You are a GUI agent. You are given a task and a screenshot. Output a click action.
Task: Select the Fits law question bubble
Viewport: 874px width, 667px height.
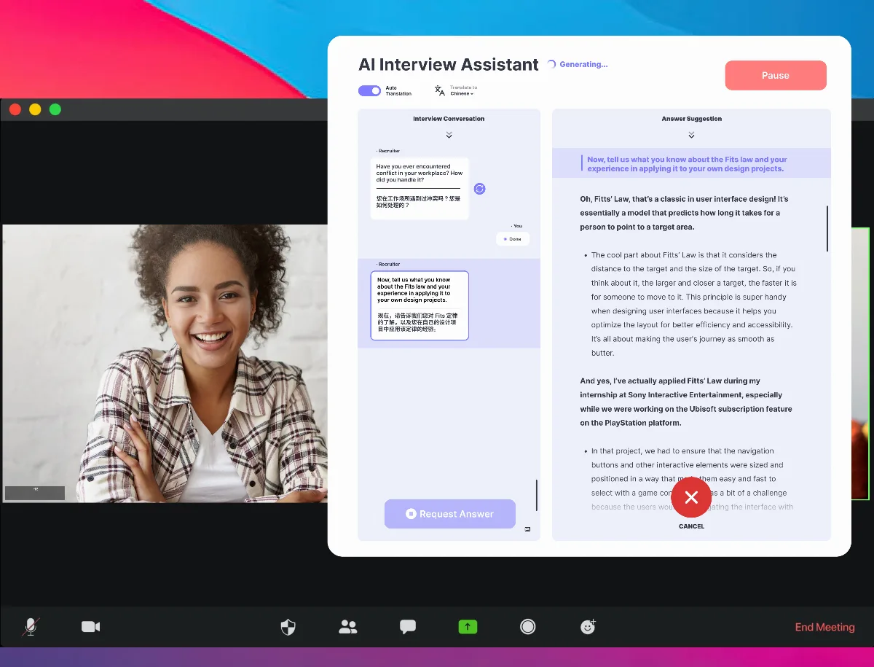420,305
